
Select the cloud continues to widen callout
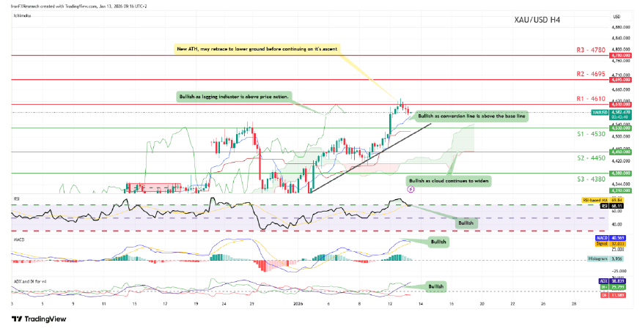pyautogui.click(x=449, y=181)
